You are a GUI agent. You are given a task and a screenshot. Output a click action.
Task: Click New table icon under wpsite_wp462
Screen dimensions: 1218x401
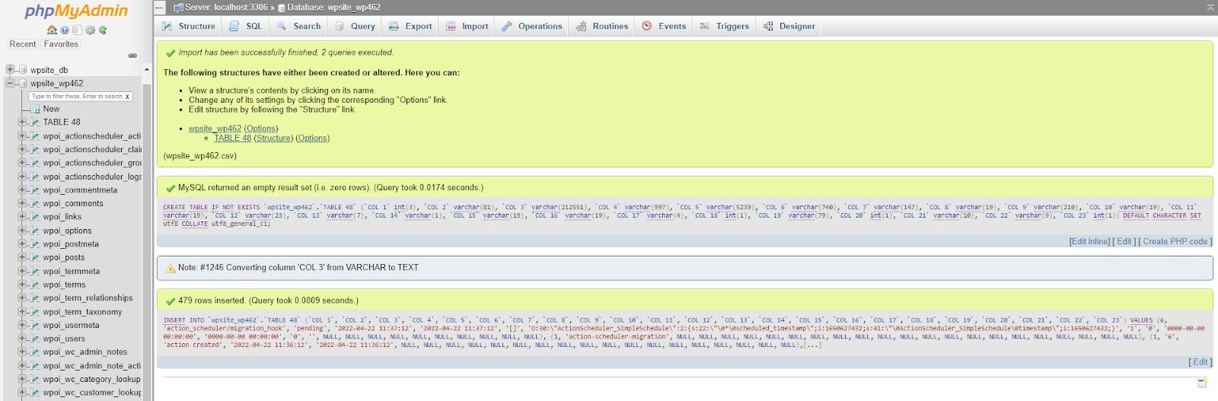pyautogui.click(x=35, y=109)
